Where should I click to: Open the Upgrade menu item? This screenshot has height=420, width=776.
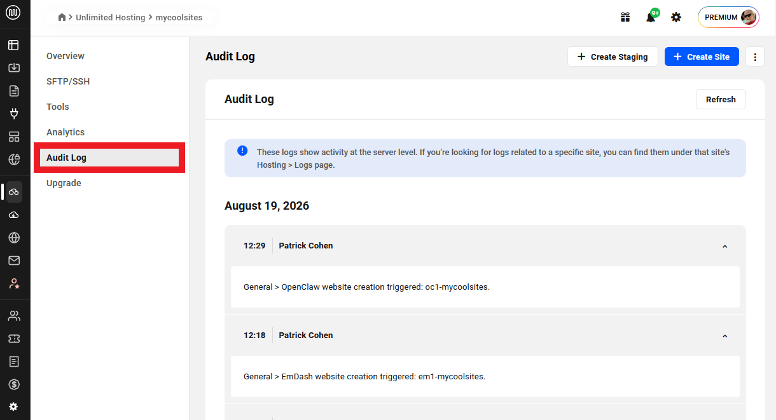(x=64, y=183)
